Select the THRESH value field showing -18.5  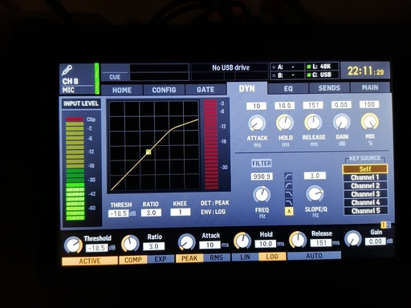point(119,213)
